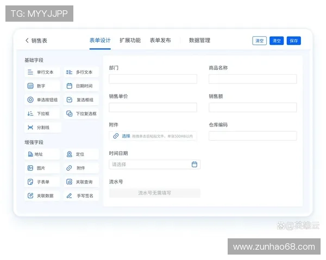Pick the 手写签名 signature component

pyautogui.click(x=81, y=196)
